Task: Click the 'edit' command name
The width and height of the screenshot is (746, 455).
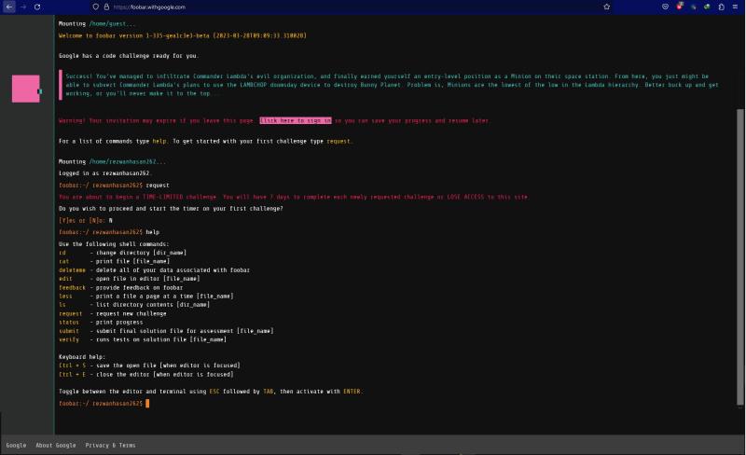Action: pyautogui.click(x=65, y=279)
